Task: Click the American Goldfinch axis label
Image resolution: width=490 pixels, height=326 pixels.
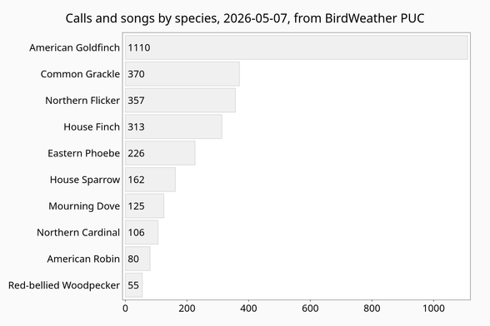Action: 74,47
